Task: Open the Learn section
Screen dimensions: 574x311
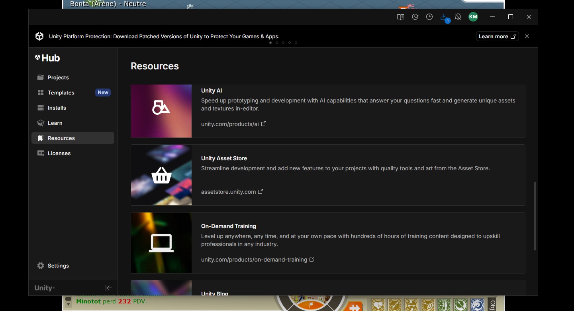Action: pos(73,123)
